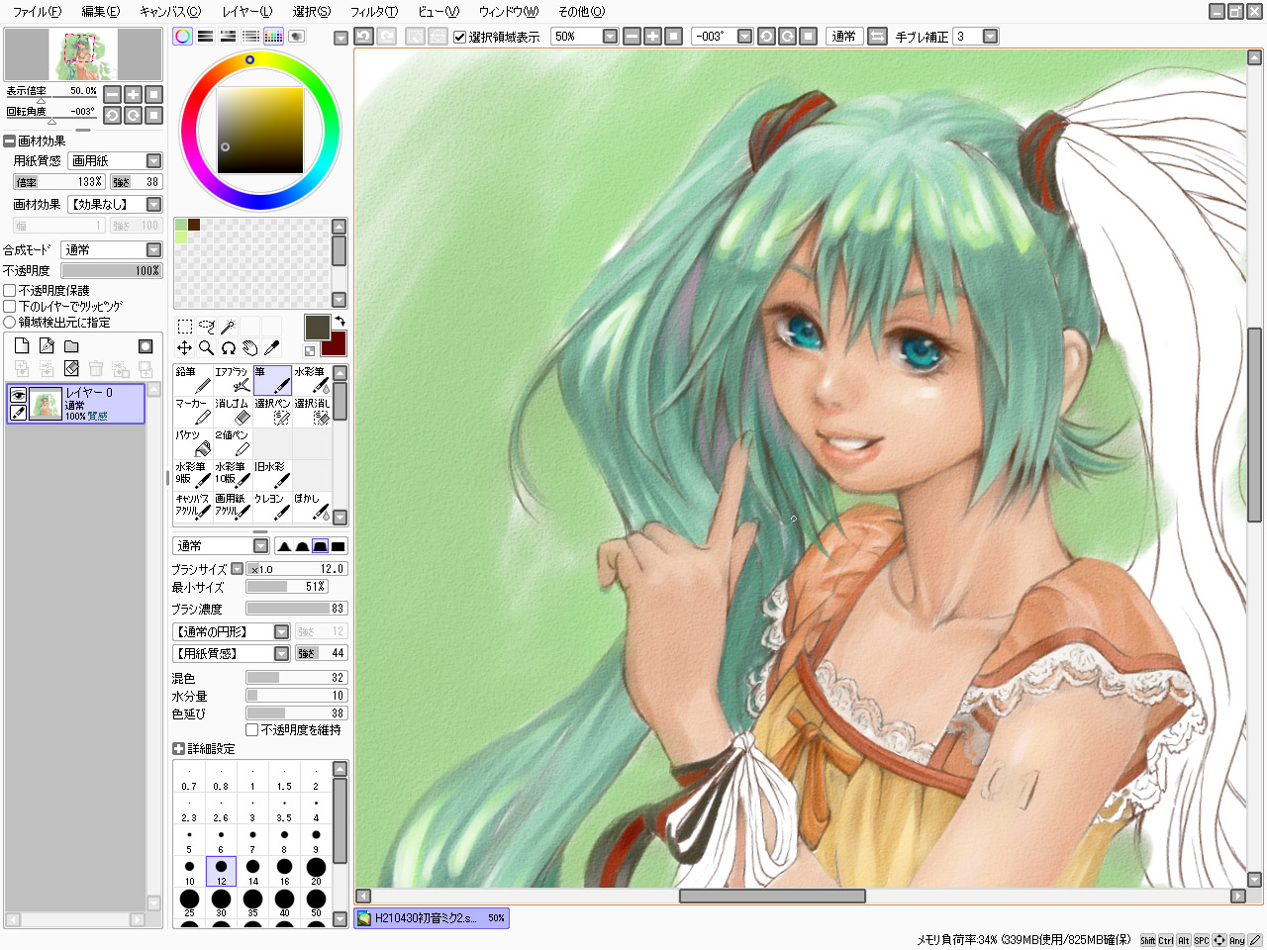1267x950 pixels.
Task: Create a new linework layer
Action: 47,345
